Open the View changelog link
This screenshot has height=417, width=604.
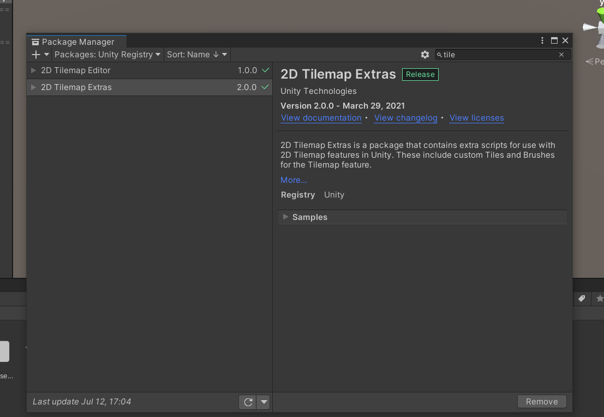405,118
